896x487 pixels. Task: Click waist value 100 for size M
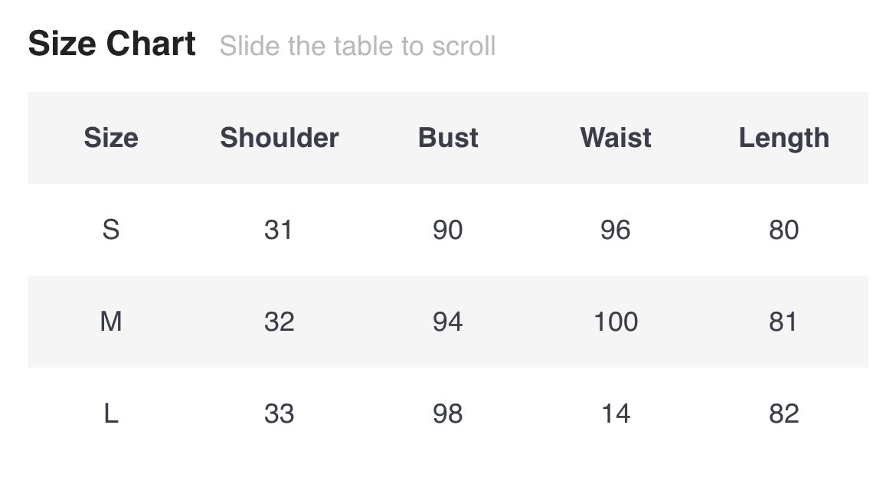click(x=616, y=322)
